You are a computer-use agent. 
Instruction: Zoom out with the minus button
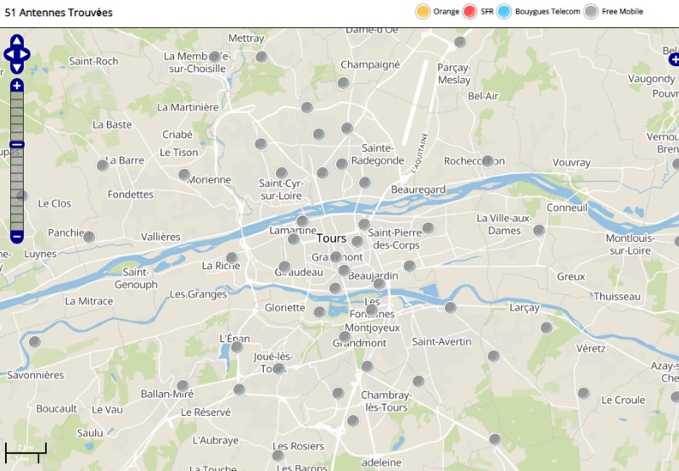[17, 235]
